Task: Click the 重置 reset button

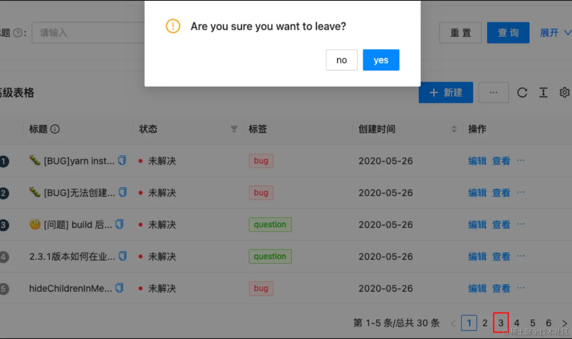Action: point(460,33)
